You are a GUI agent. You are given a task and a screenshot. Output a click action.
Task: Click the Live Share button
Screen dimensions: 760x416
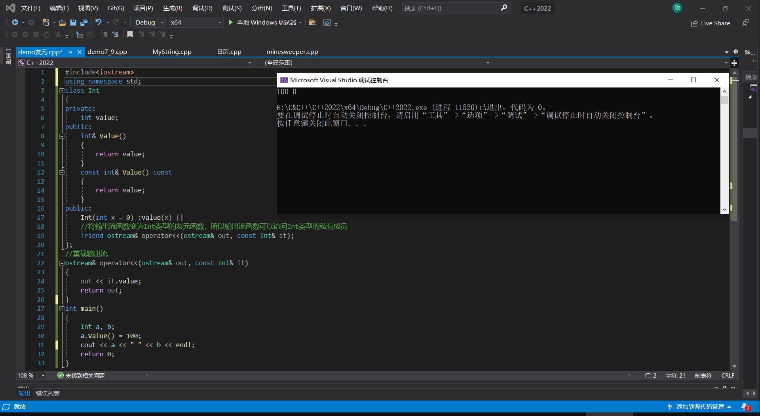click(x=711, y=23)
